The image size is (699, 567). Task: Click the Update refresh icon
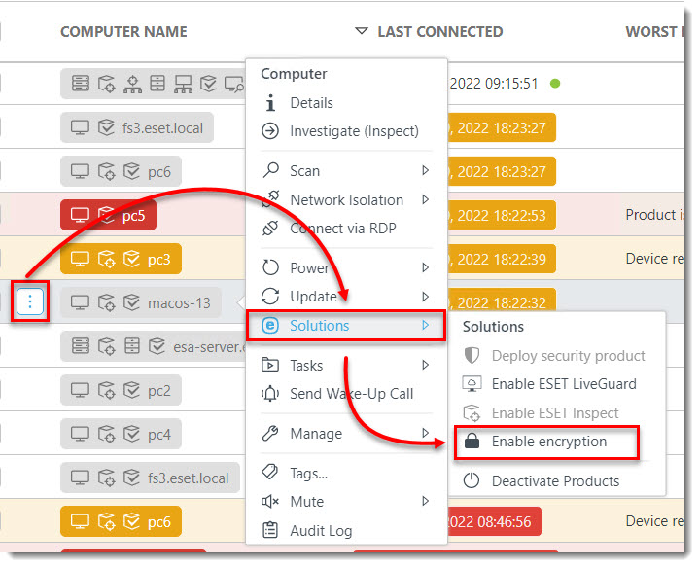pos(270,297)
